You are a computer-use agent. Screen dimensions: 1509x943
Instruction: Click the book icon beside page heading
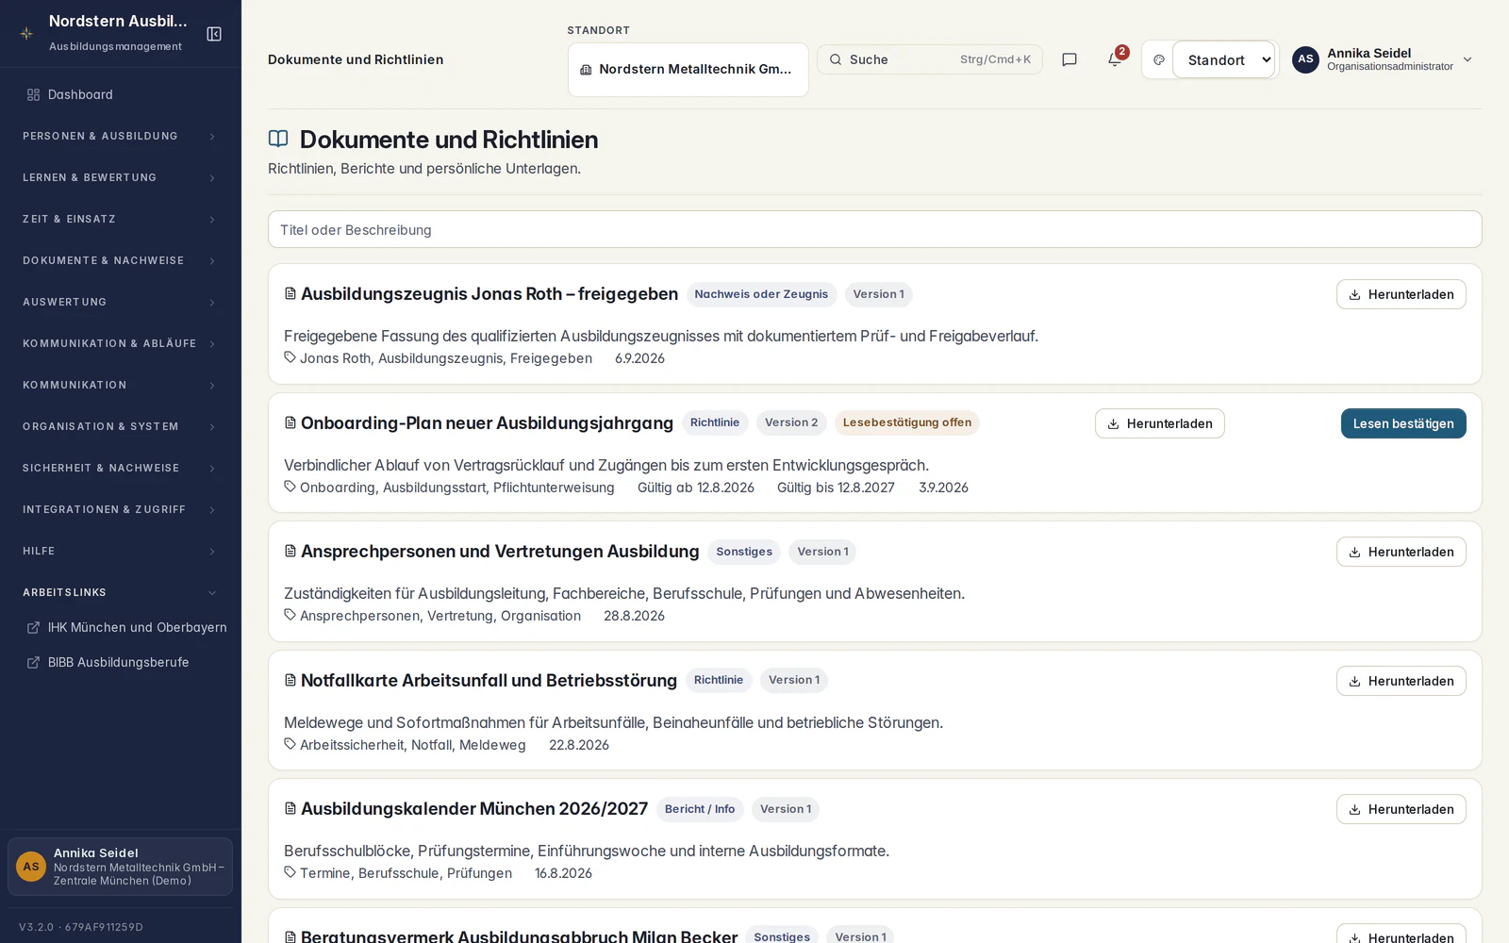(x=278, y=140)
